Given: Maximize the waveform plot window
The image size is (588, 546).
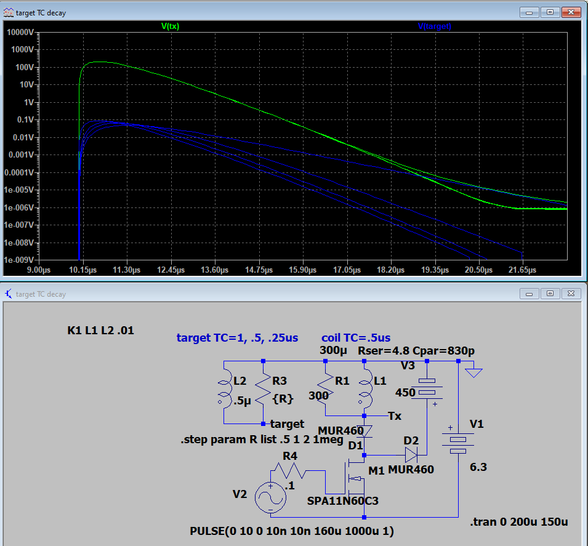Looking at the screenshot, I should [550, 12].
